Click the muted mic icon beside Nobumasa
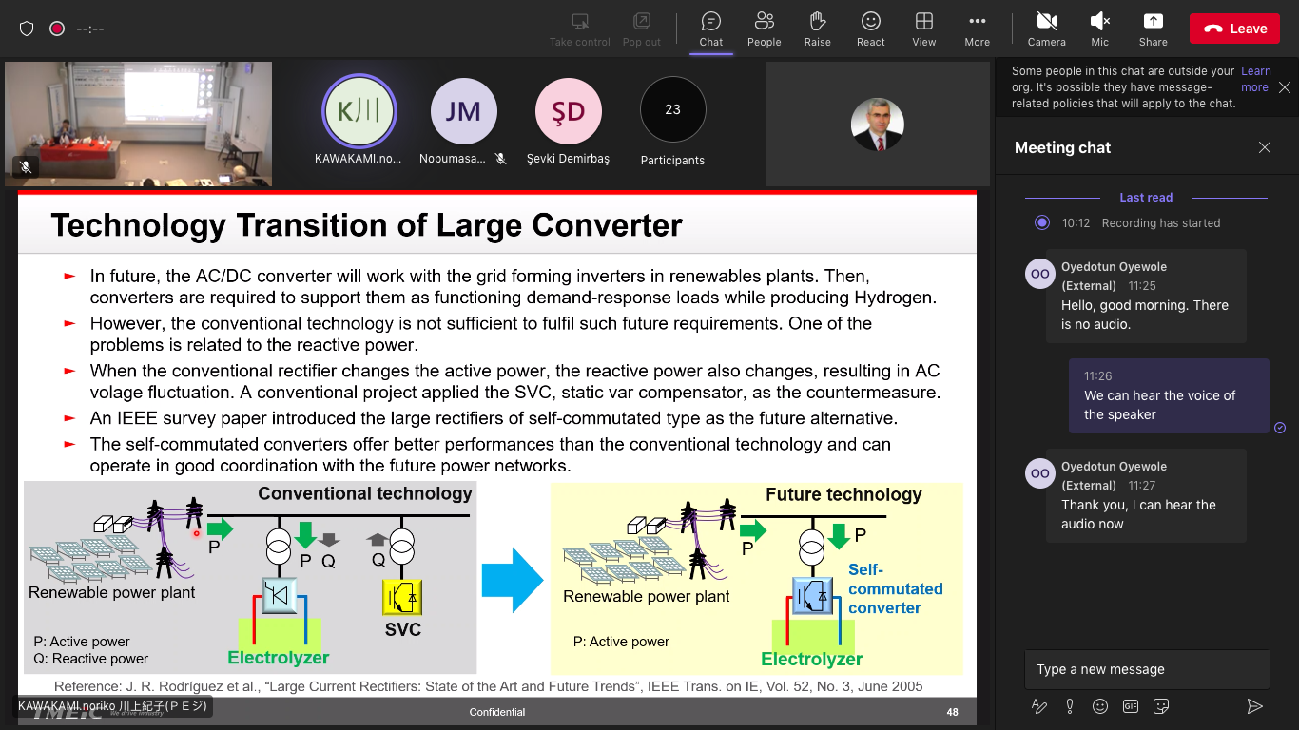This screenshot has height=730, width=1299. tap(500, 160)
